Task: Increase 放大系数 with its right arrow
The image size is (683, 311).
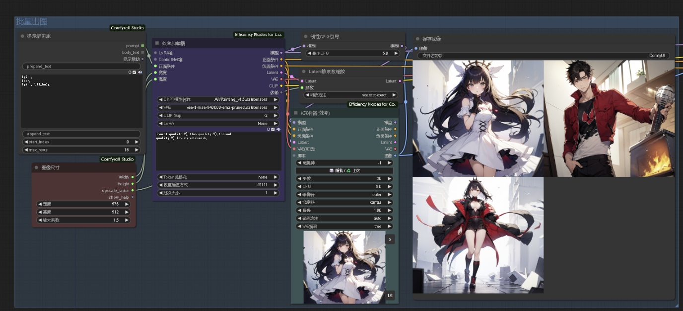Action: (x=127, y=220)
